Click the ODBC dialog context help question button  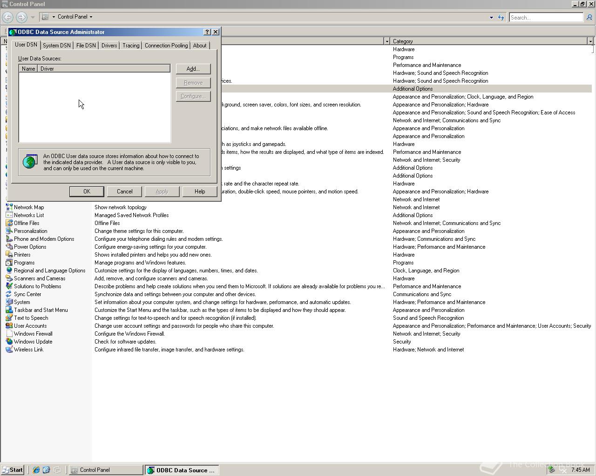(207, 32)
